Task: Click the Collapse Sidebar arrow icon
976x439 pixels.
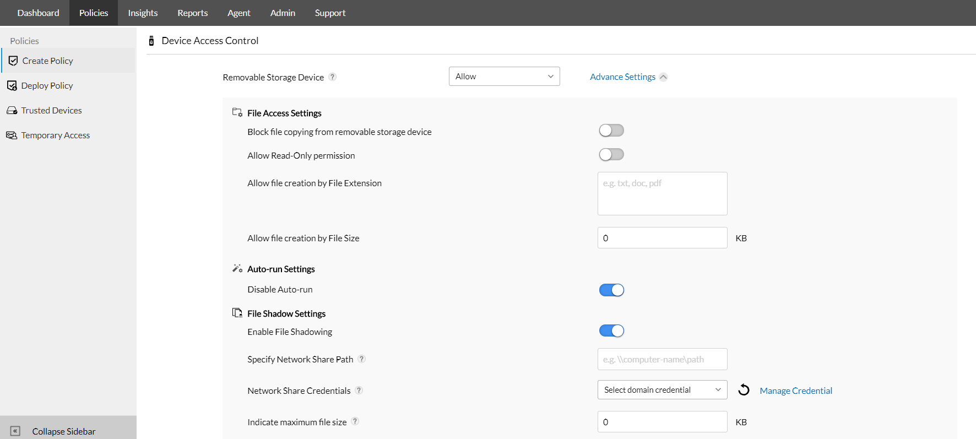Action: (15, 431)
